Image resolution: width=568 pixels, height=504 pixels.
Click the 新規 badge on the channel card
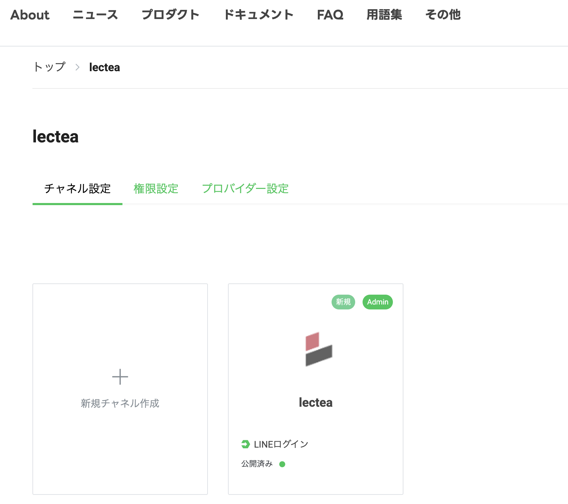343,302
